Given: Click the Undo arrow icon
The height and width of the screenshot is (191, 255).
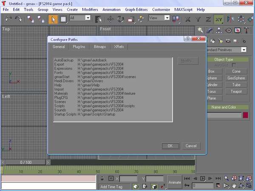Looking at the screenshot, I should 8,19.
